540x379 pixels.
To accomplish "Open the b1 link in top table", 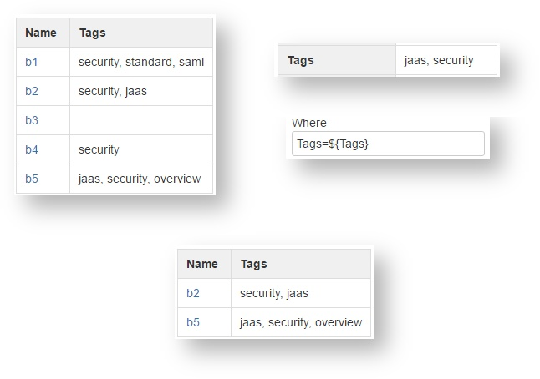I will click(32, 62).
